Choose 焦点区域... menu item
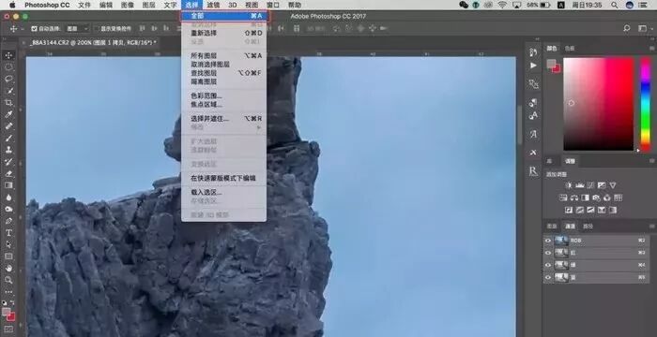The width and height of the screenshot is (657, 337). (x=223, y=105)
